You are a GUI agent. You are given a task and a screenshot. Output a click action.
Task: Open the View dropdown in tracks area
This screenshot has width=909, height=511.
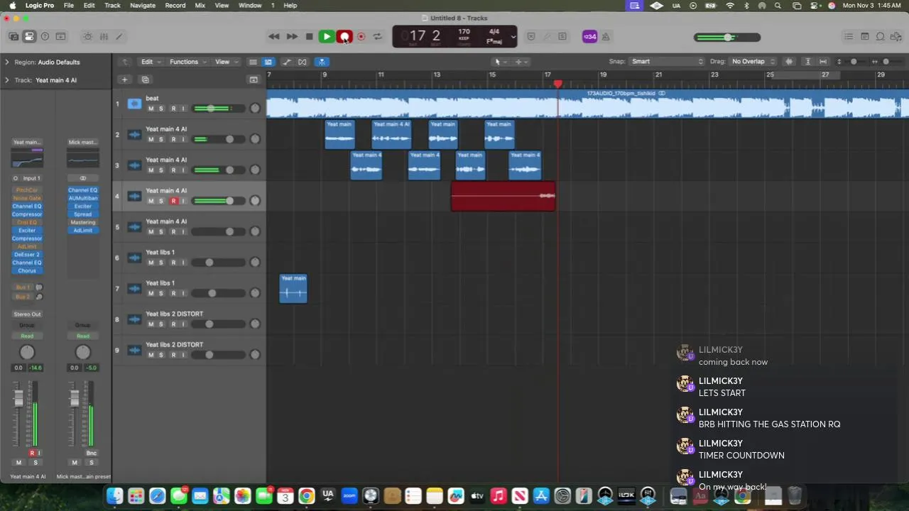click(x=226, y=62)
